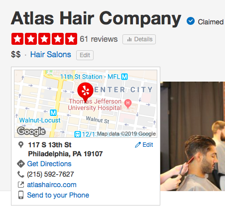Click the five-star rating graphic
The height and width of the screenshot is (210, 225).
(x=44, y=39)
